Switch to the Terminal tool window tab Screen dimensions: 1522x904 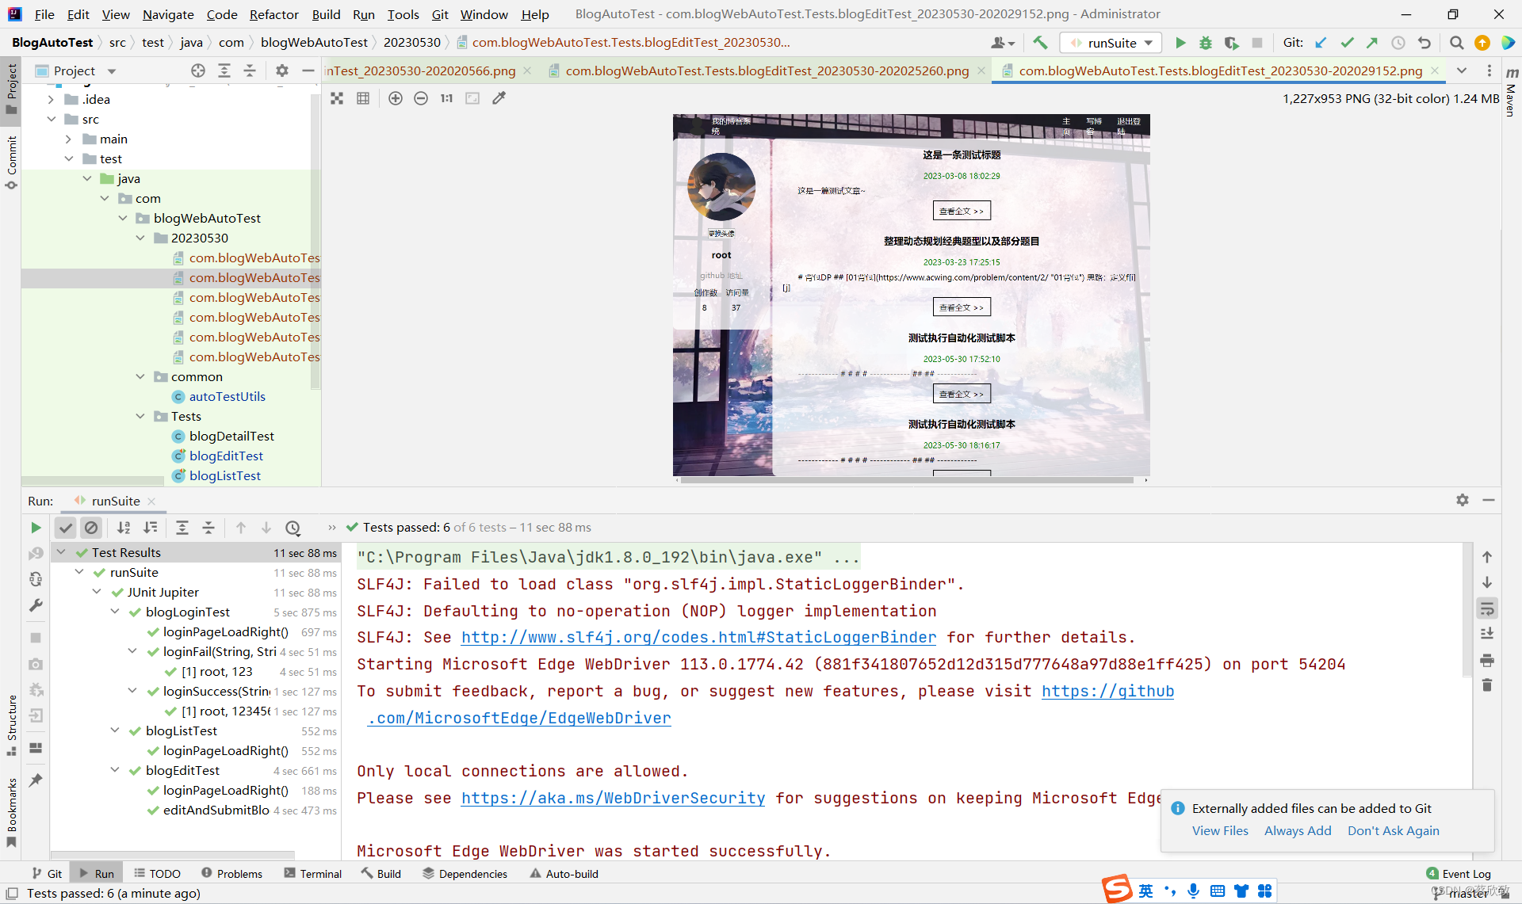pyautogui.click(x=312, y=873)
